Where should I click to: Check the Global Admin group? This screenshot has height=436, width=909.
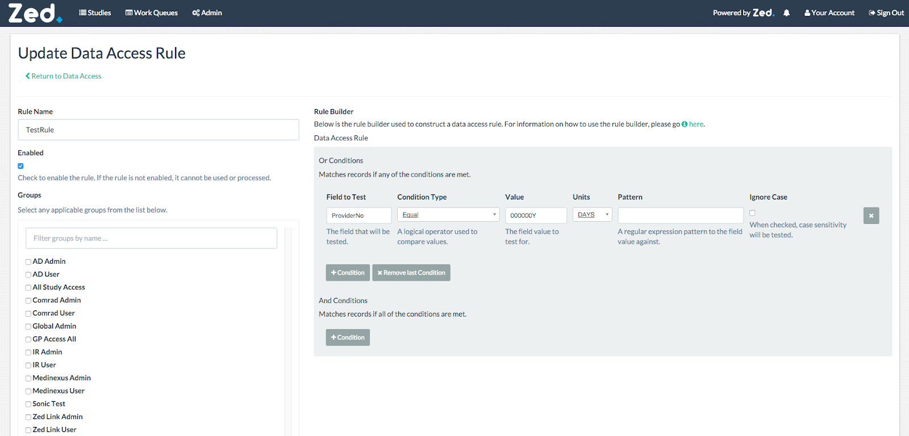28,327
